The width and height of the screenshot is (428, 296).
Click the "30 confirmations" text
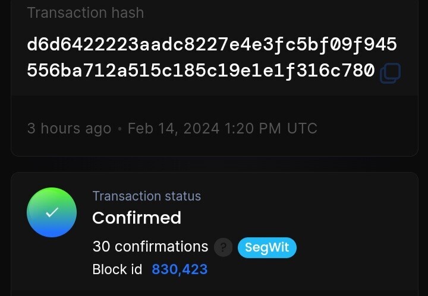pos(150,246)
